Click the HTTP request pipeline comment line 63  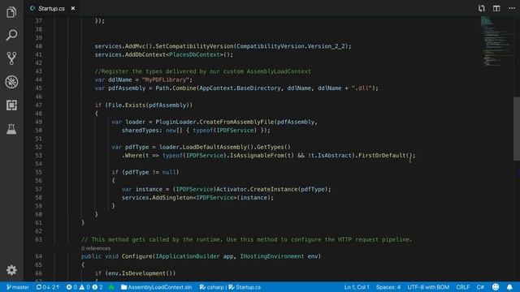click(246, 239)
